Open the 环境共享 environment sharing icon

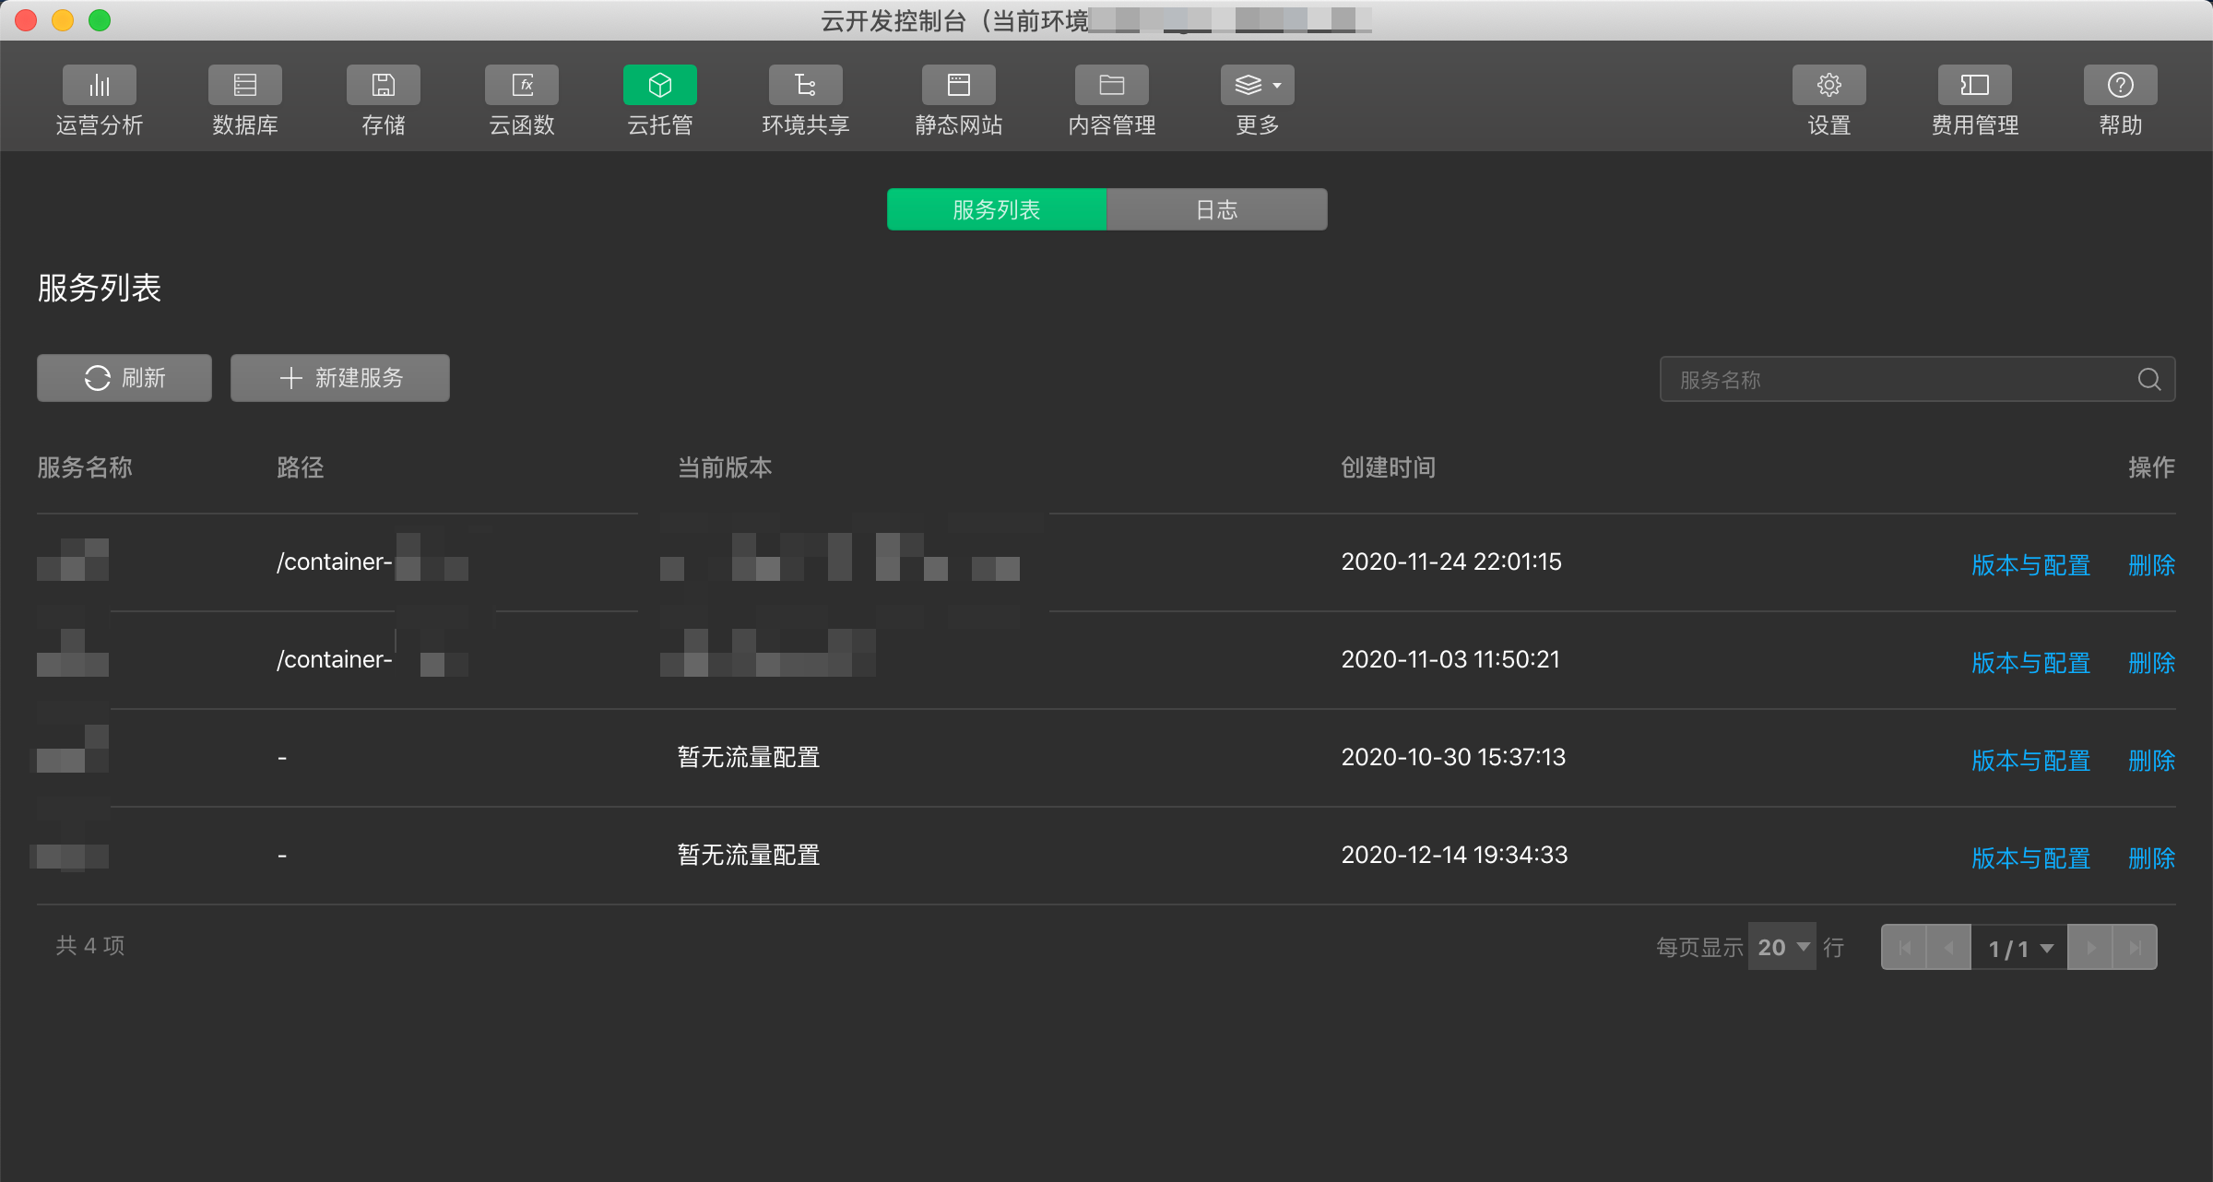click(x=805, y=86)
